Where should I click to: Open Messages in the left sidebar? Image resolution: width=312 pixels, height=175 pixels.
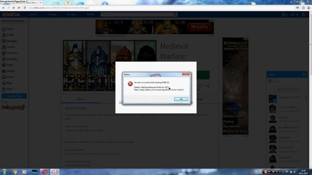10,41
